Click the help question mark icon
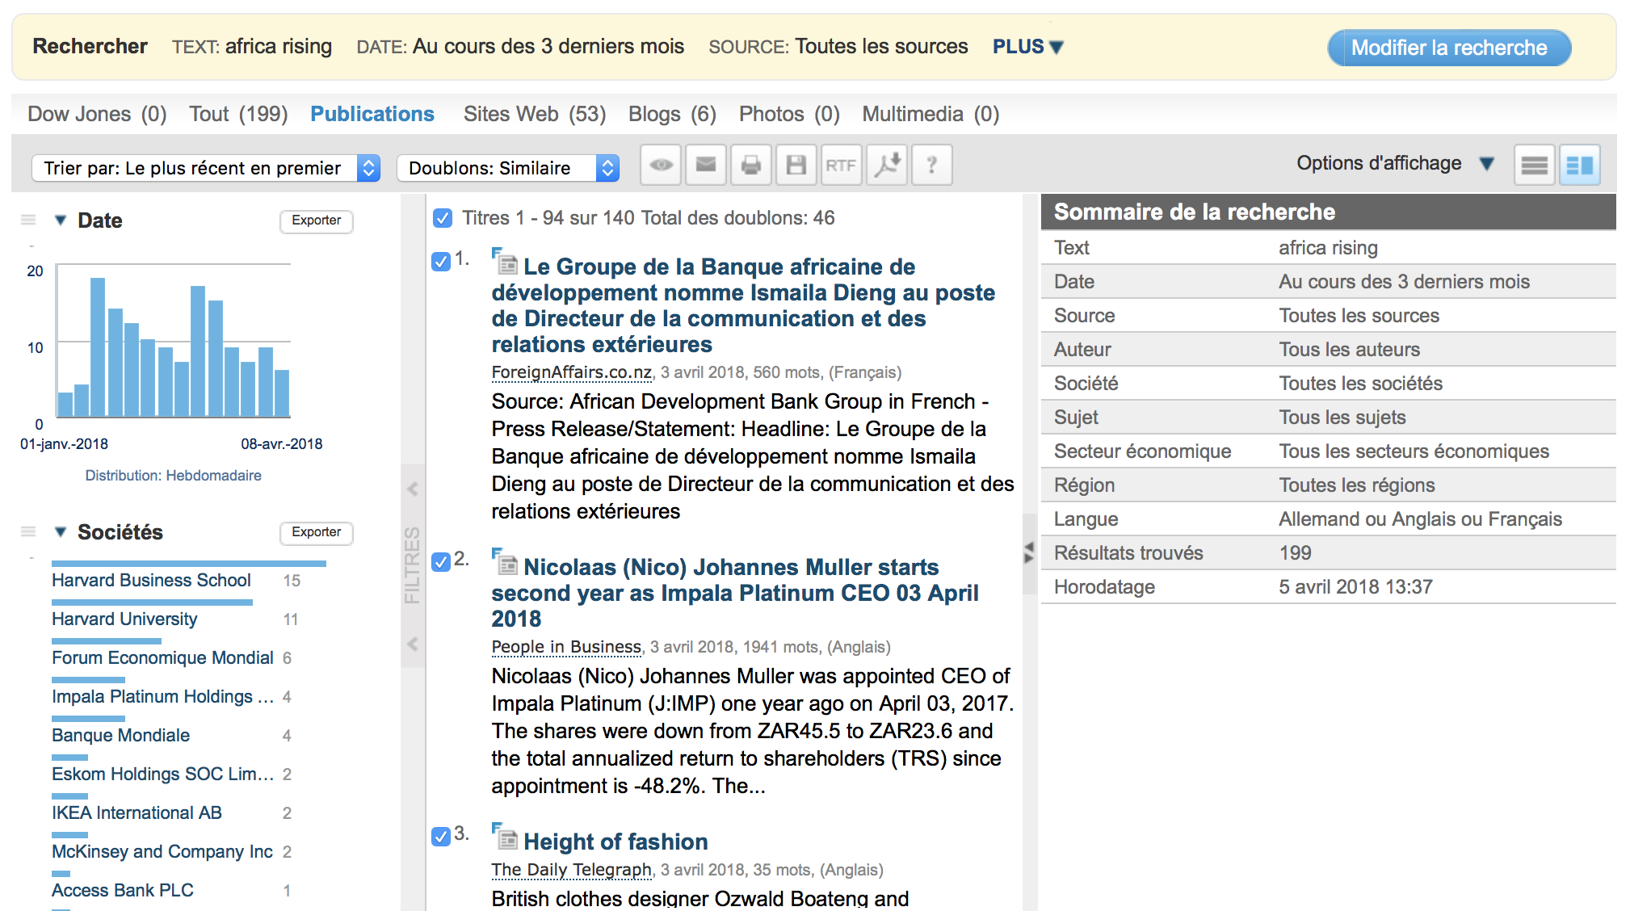 pos(932,166)
